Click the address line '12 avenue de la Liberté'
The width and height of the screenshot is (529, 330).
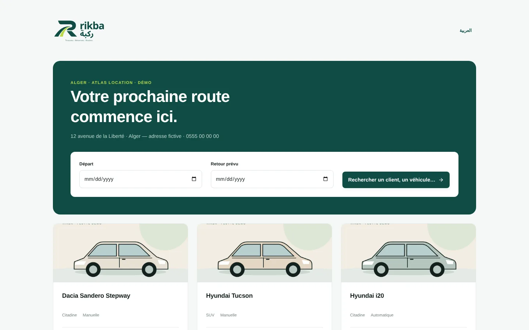click(97, 136)
